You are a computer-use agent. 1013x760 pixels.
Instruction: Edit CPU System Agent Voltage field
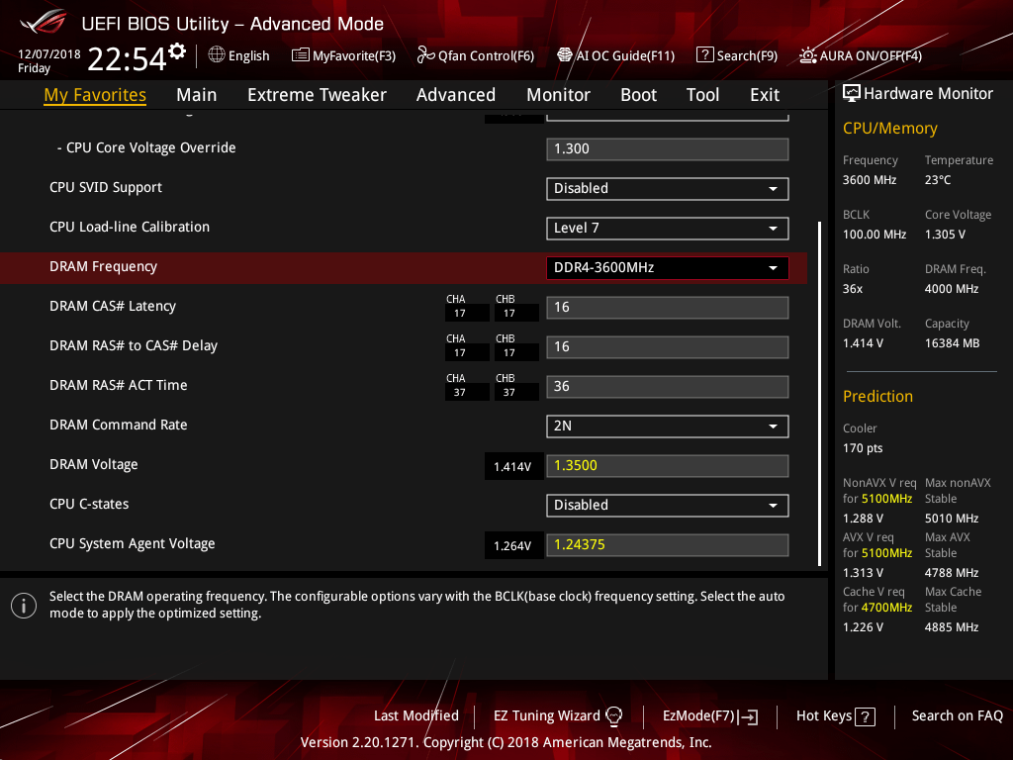pyautogui.click(x=668, y=545)
